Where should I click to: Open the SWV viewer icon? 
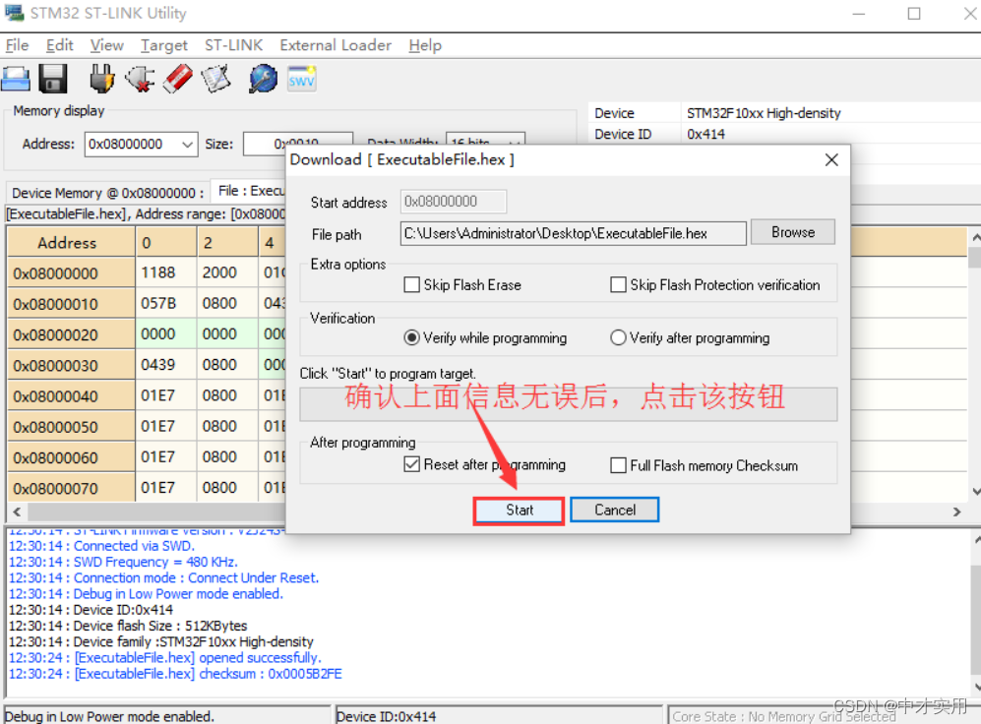301,80
